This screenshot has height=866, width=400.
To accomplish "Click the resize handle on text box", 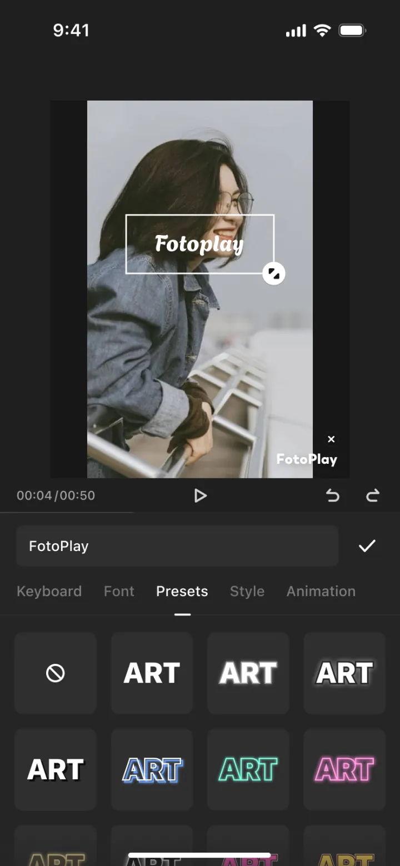I will [x=273, y=273].
